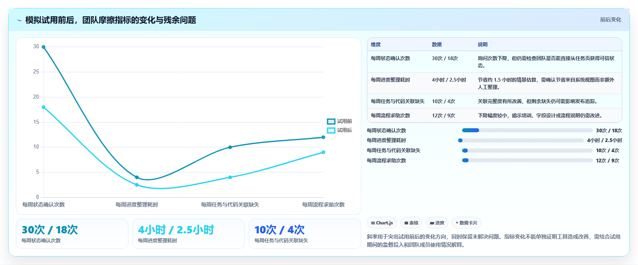Click the 前后变化 badge in the header
The image size is (638, 265).
(610, 19)
